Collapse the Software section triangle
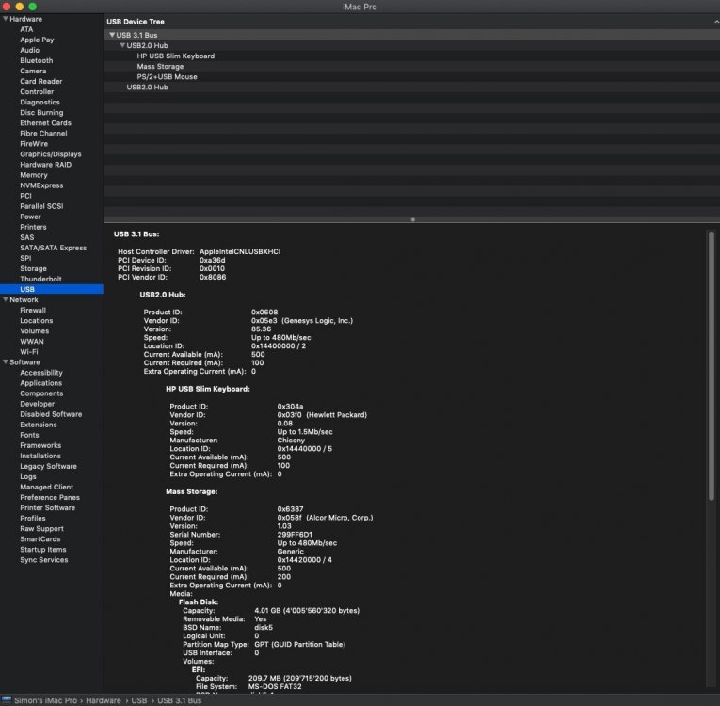 point(6,362)
